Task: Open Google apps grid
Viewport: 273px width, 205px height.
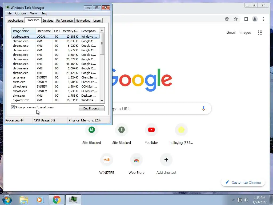Action: (x=260, y=32)
